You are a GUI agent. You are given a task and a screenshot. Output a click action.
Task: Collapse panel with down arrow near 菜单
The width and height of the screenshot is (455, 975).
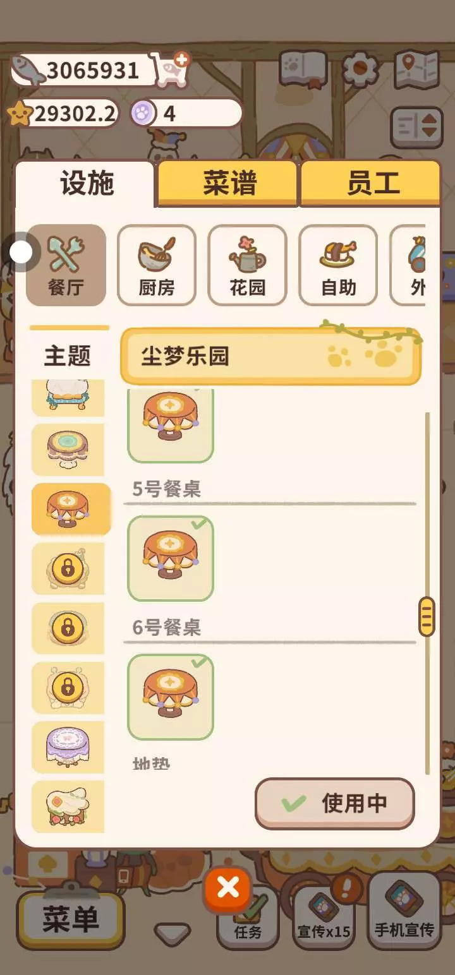pos(172,934)
